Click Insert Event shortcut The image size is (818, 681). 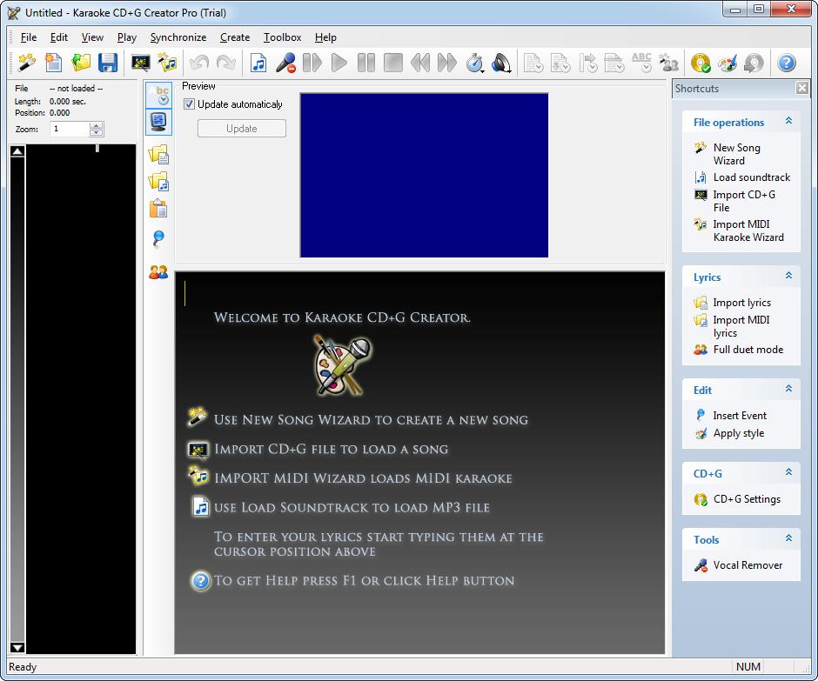point(740,416)
